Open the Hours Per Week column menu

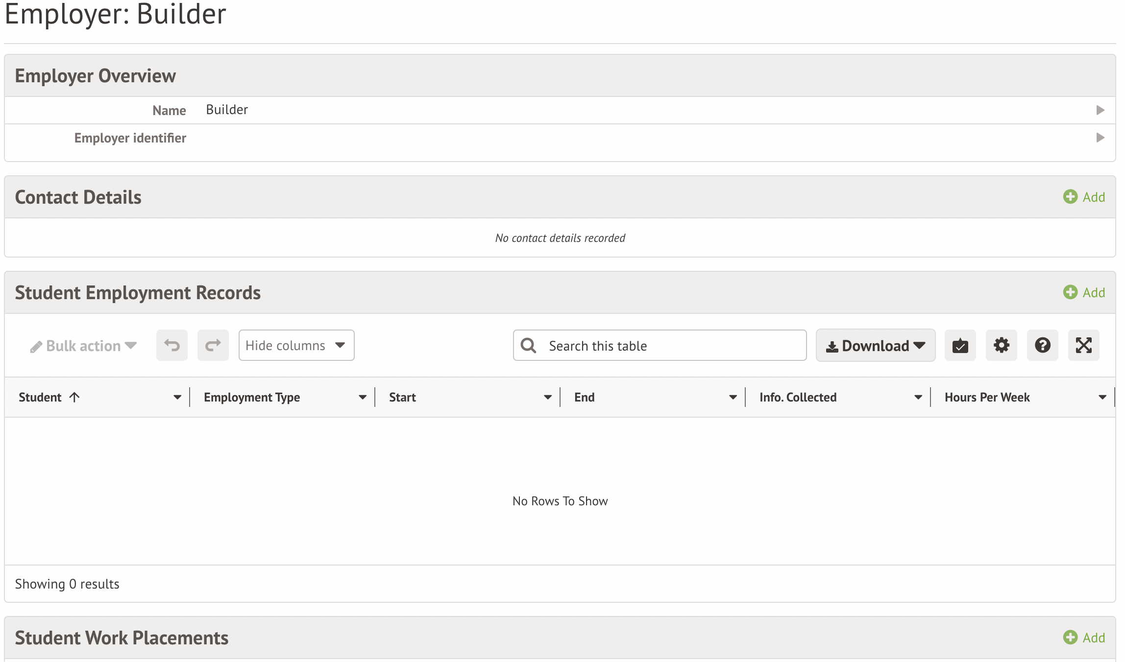[1102, 397]
